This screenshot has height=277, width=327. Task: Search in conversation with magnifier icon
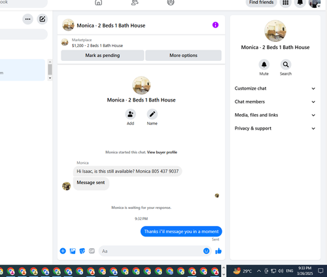286,65
